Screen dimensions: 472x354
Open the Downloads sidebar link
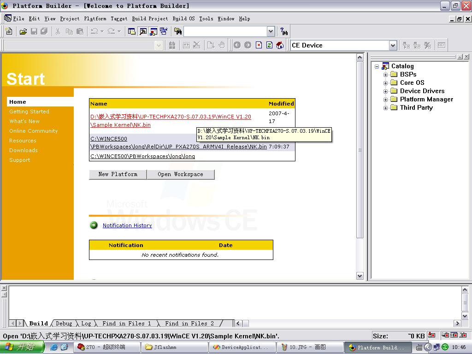point(24,150)
